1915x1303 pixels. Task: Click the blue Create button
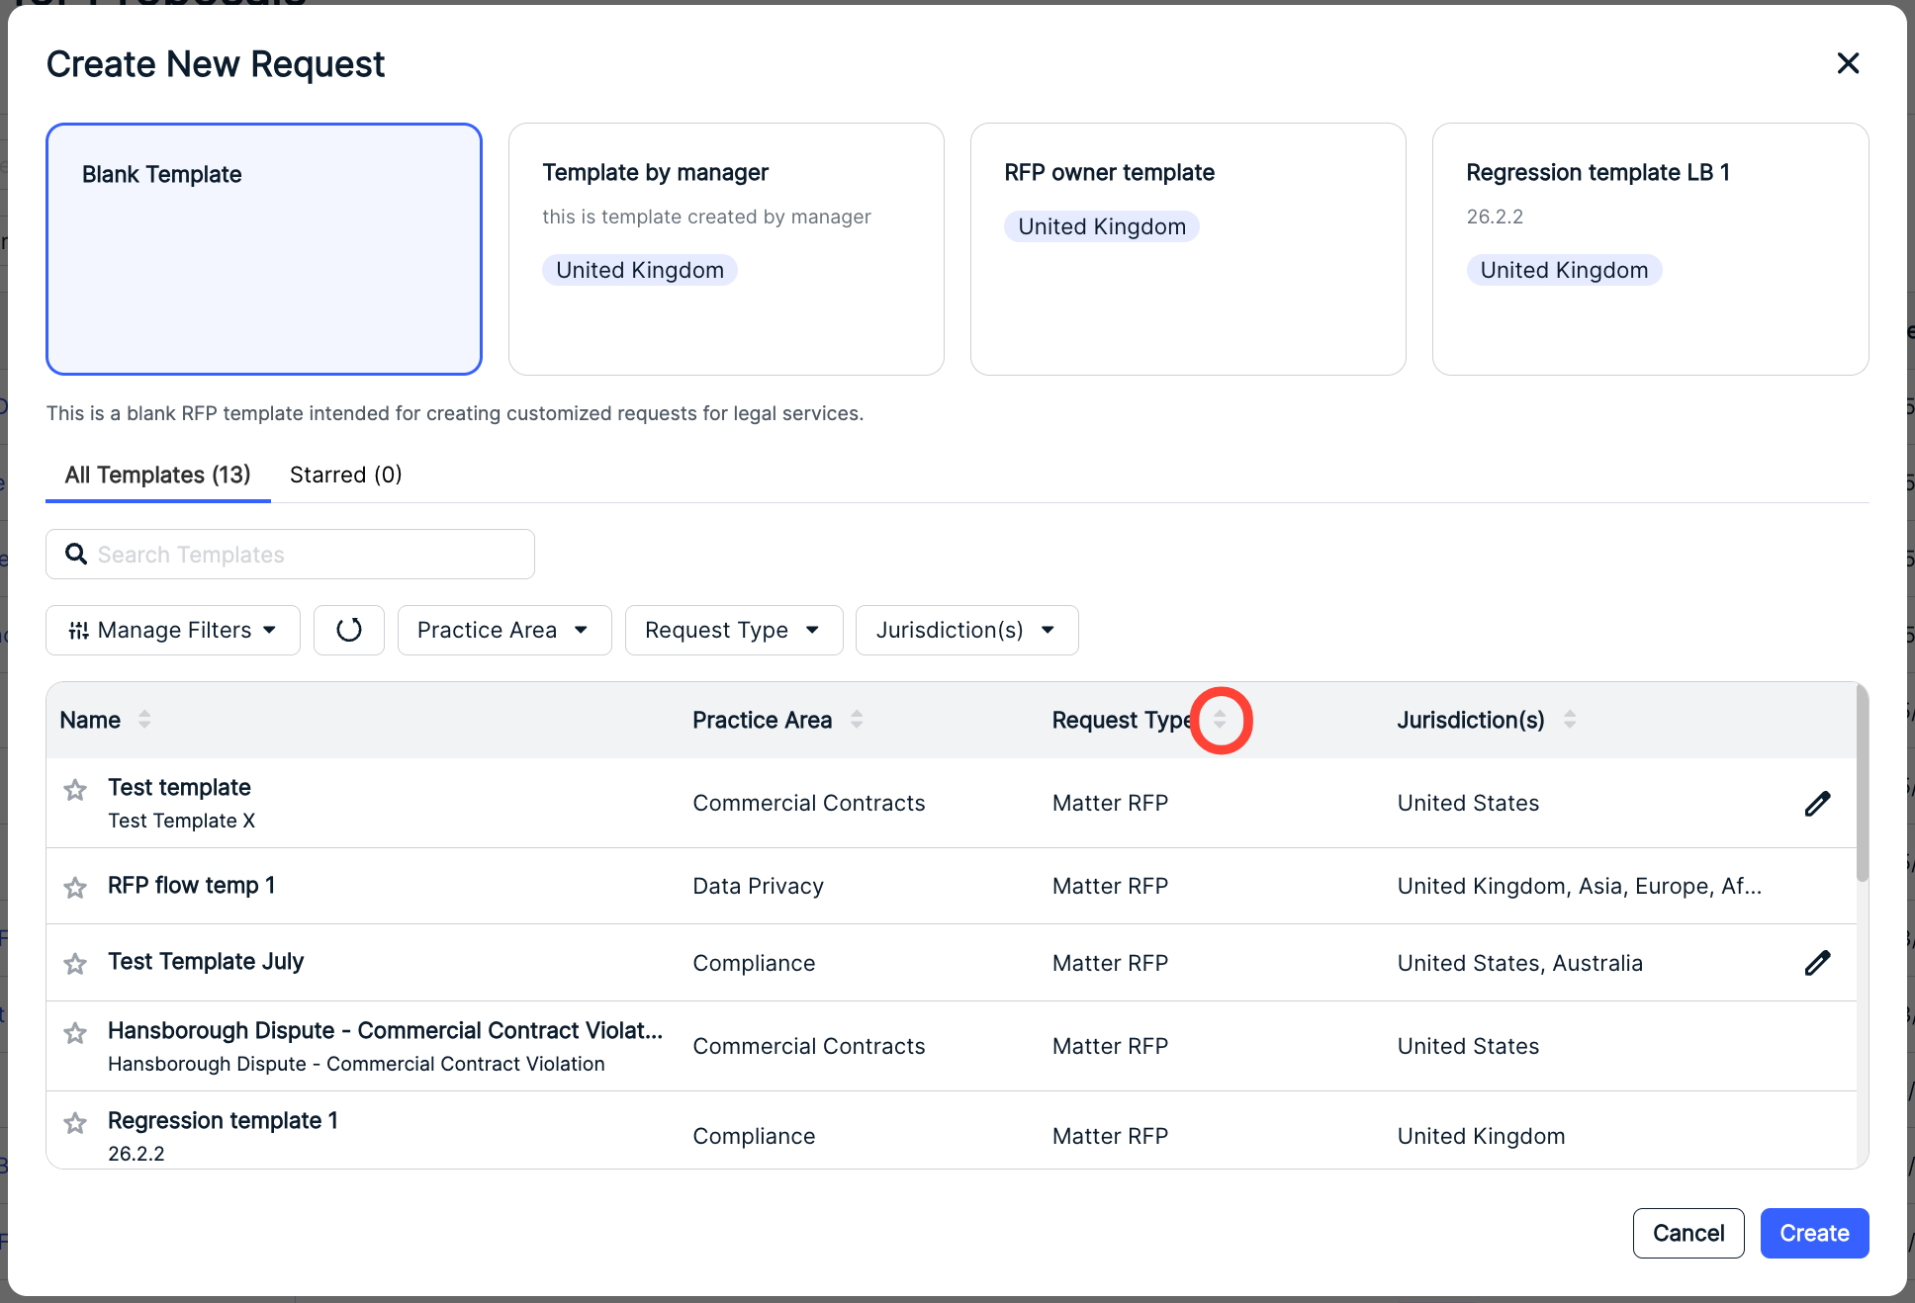(x=1814, y=1233)
